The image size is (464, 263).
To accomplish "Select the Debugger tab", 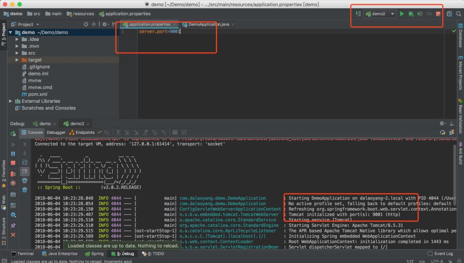I will click(x=56, y=132).
